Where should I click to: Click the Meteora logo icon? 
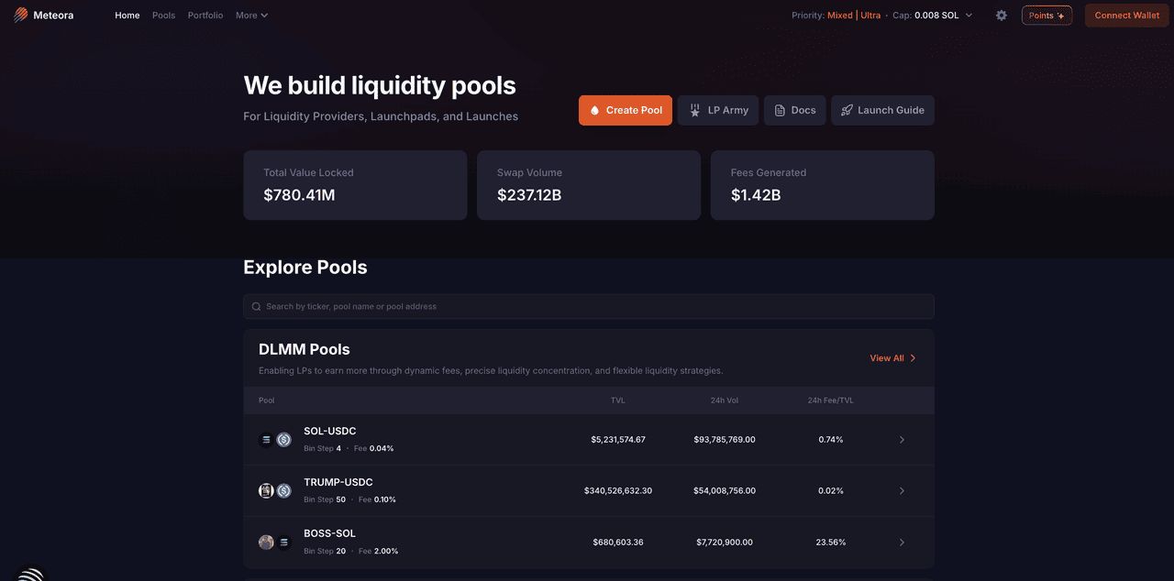click(x=21, y=15)
